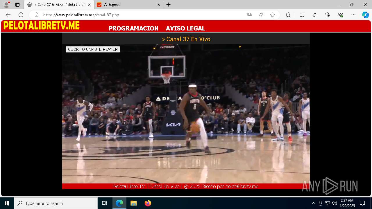Close the Canal 37 En Vivo tab

click(89, 5)
